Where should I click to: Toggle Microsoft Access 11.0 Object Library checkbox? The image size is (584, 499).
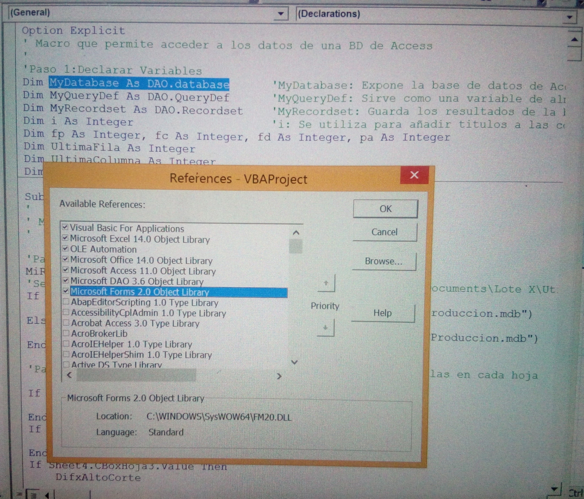click(65, 269)
